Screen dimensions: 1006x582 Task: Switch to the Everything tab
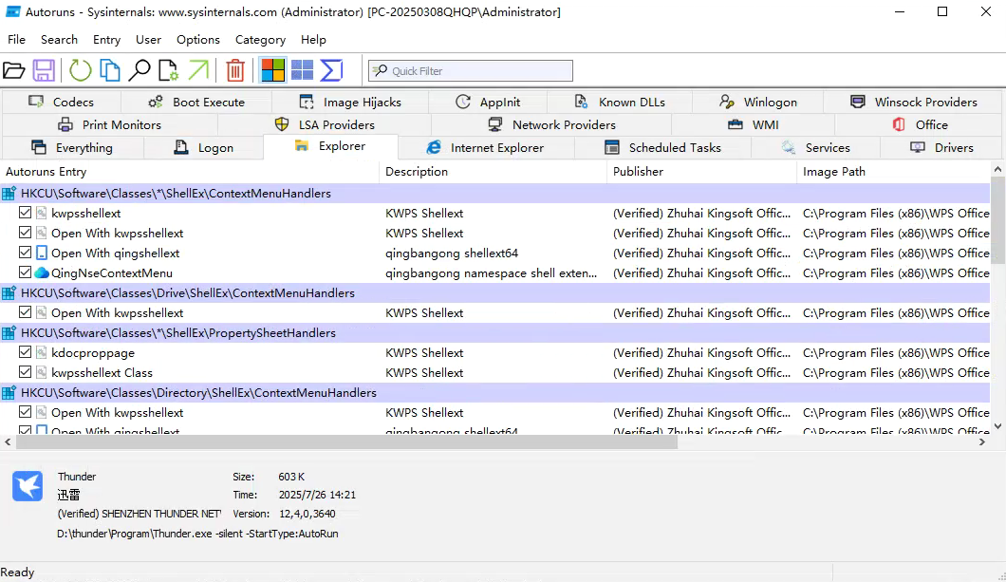[72, 147]
